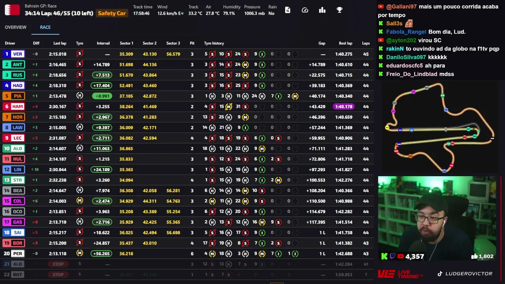Image resolution: width=505 pixels, height=284 pixels.
Task: Click the Sector 1 column header
Action: coord(127,43)
